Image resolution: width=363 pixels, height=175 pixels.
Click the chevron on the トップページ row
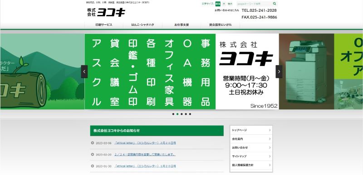coord(270,130)
